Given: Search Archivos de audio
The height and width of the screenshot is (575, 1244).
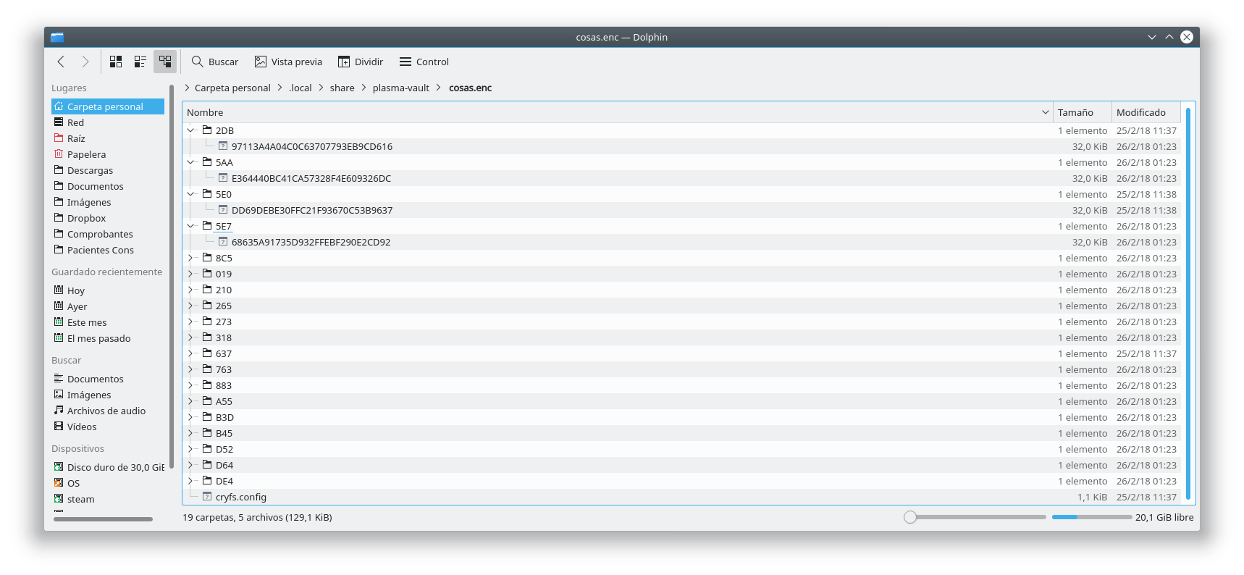Looking at the screenshot, I should coord(108,411).
